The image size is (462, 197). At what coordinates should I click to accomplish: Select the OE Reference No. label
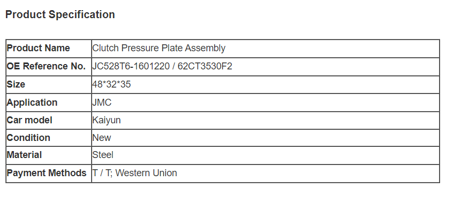(x=46, y=66)
